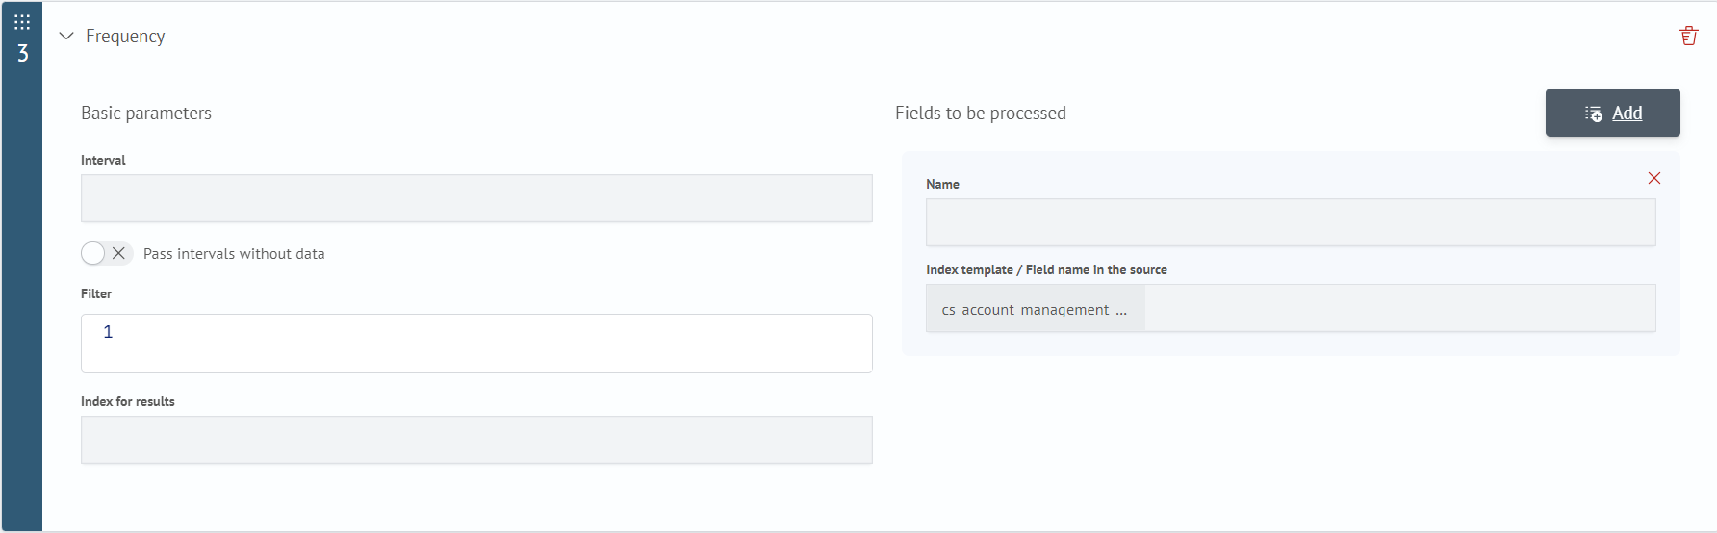1717x533 pixels.
Task: Focus the Name input field
Action: point(1291,222)
